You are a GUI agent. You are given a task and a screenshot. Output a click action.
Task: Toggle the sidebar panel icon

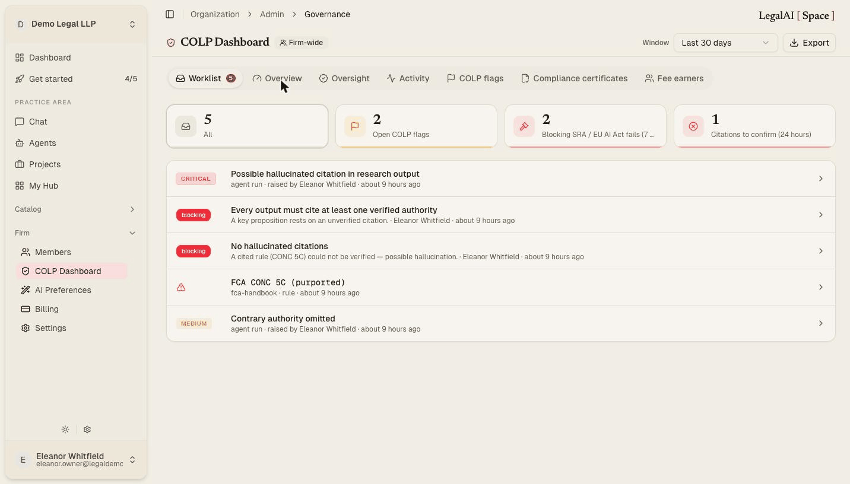(170, 14)
